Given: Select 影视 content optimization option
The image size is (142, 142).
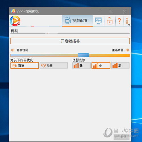Looking at the screenshot, I should (x=25, y=65).
